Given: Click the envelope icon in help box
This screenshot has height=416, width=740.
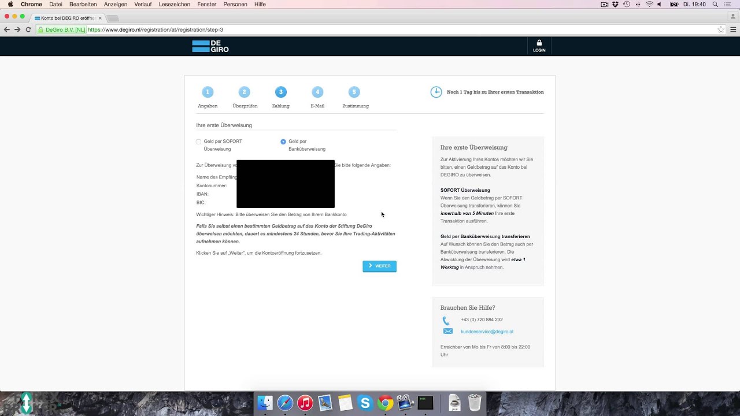Looking at the screenshot, I should [x=447, y=331].
